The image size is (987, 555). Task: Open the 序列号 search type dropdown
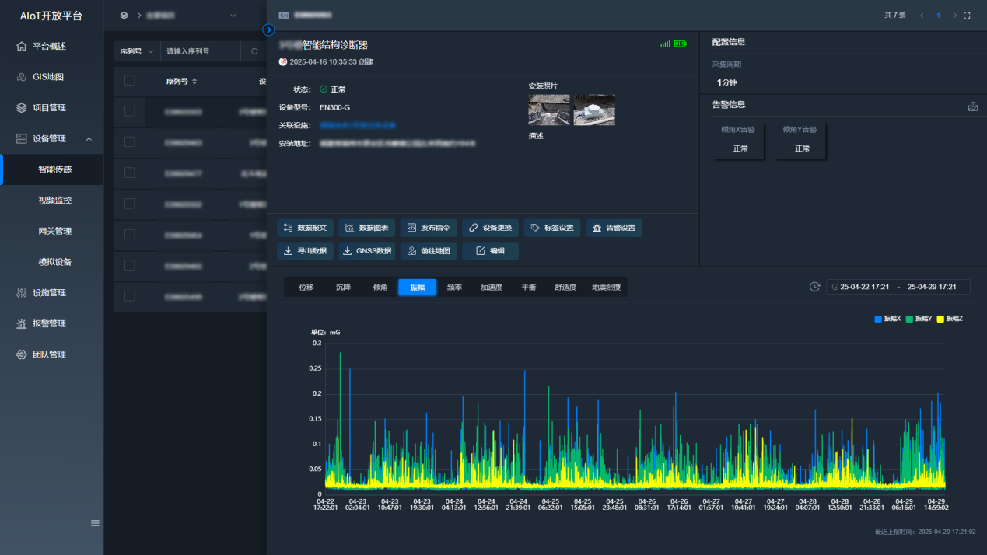137,51
